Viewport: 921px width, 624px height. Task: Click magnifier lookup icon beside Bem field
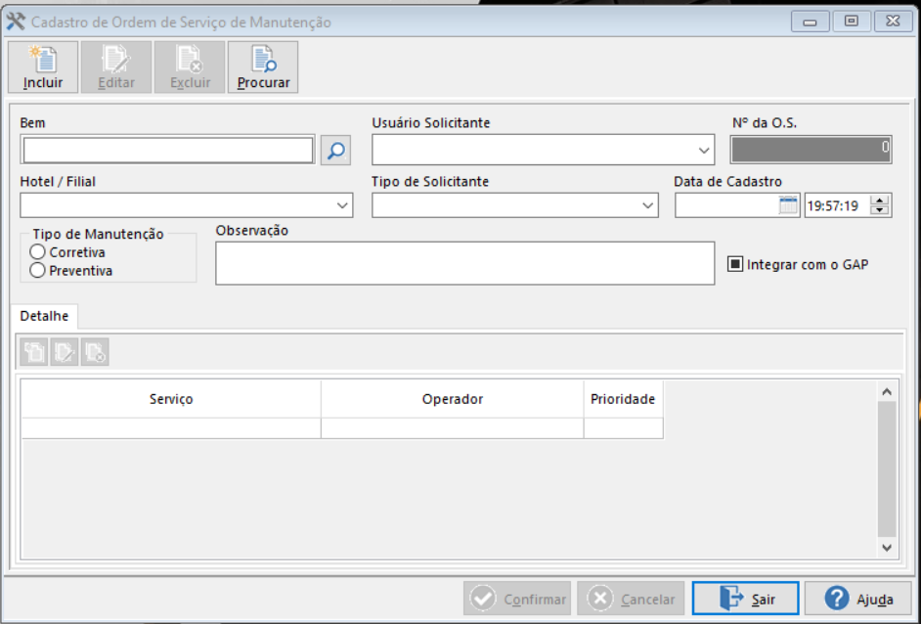click(x=336, y=151)
